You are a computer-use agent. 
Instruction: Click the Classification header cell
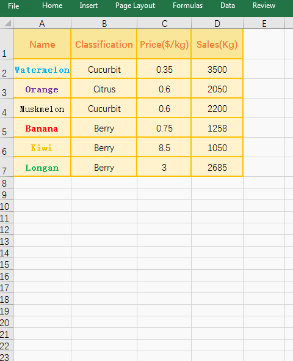click(x=104, y=43)
